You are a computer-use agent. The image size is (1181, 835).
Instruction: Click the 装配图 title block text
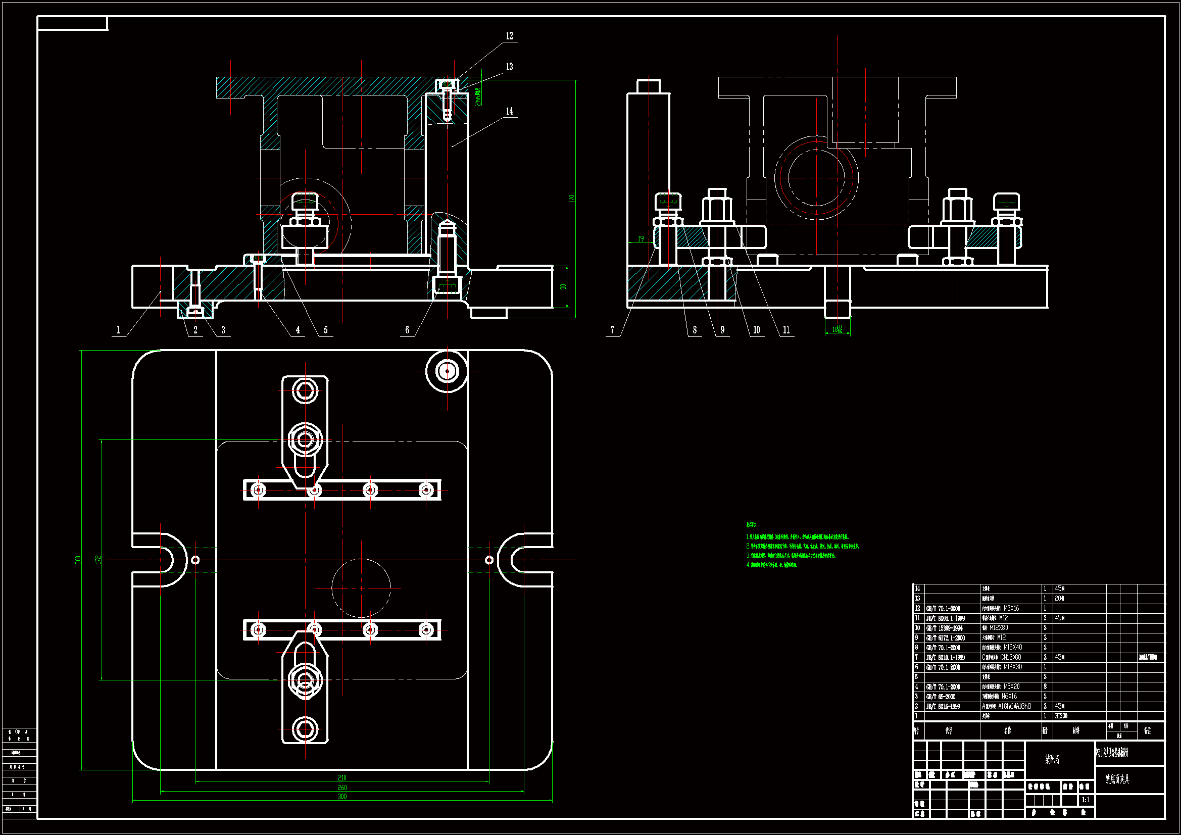click(1052, 760)
